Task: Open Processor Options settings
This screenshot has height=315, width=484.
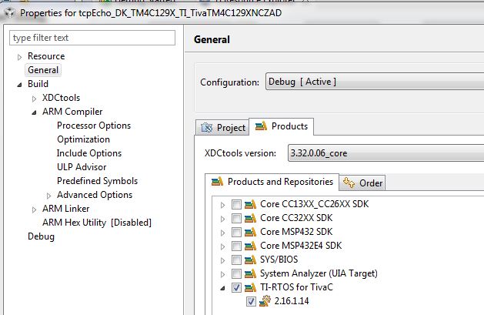Action: [x=94, y=126]
